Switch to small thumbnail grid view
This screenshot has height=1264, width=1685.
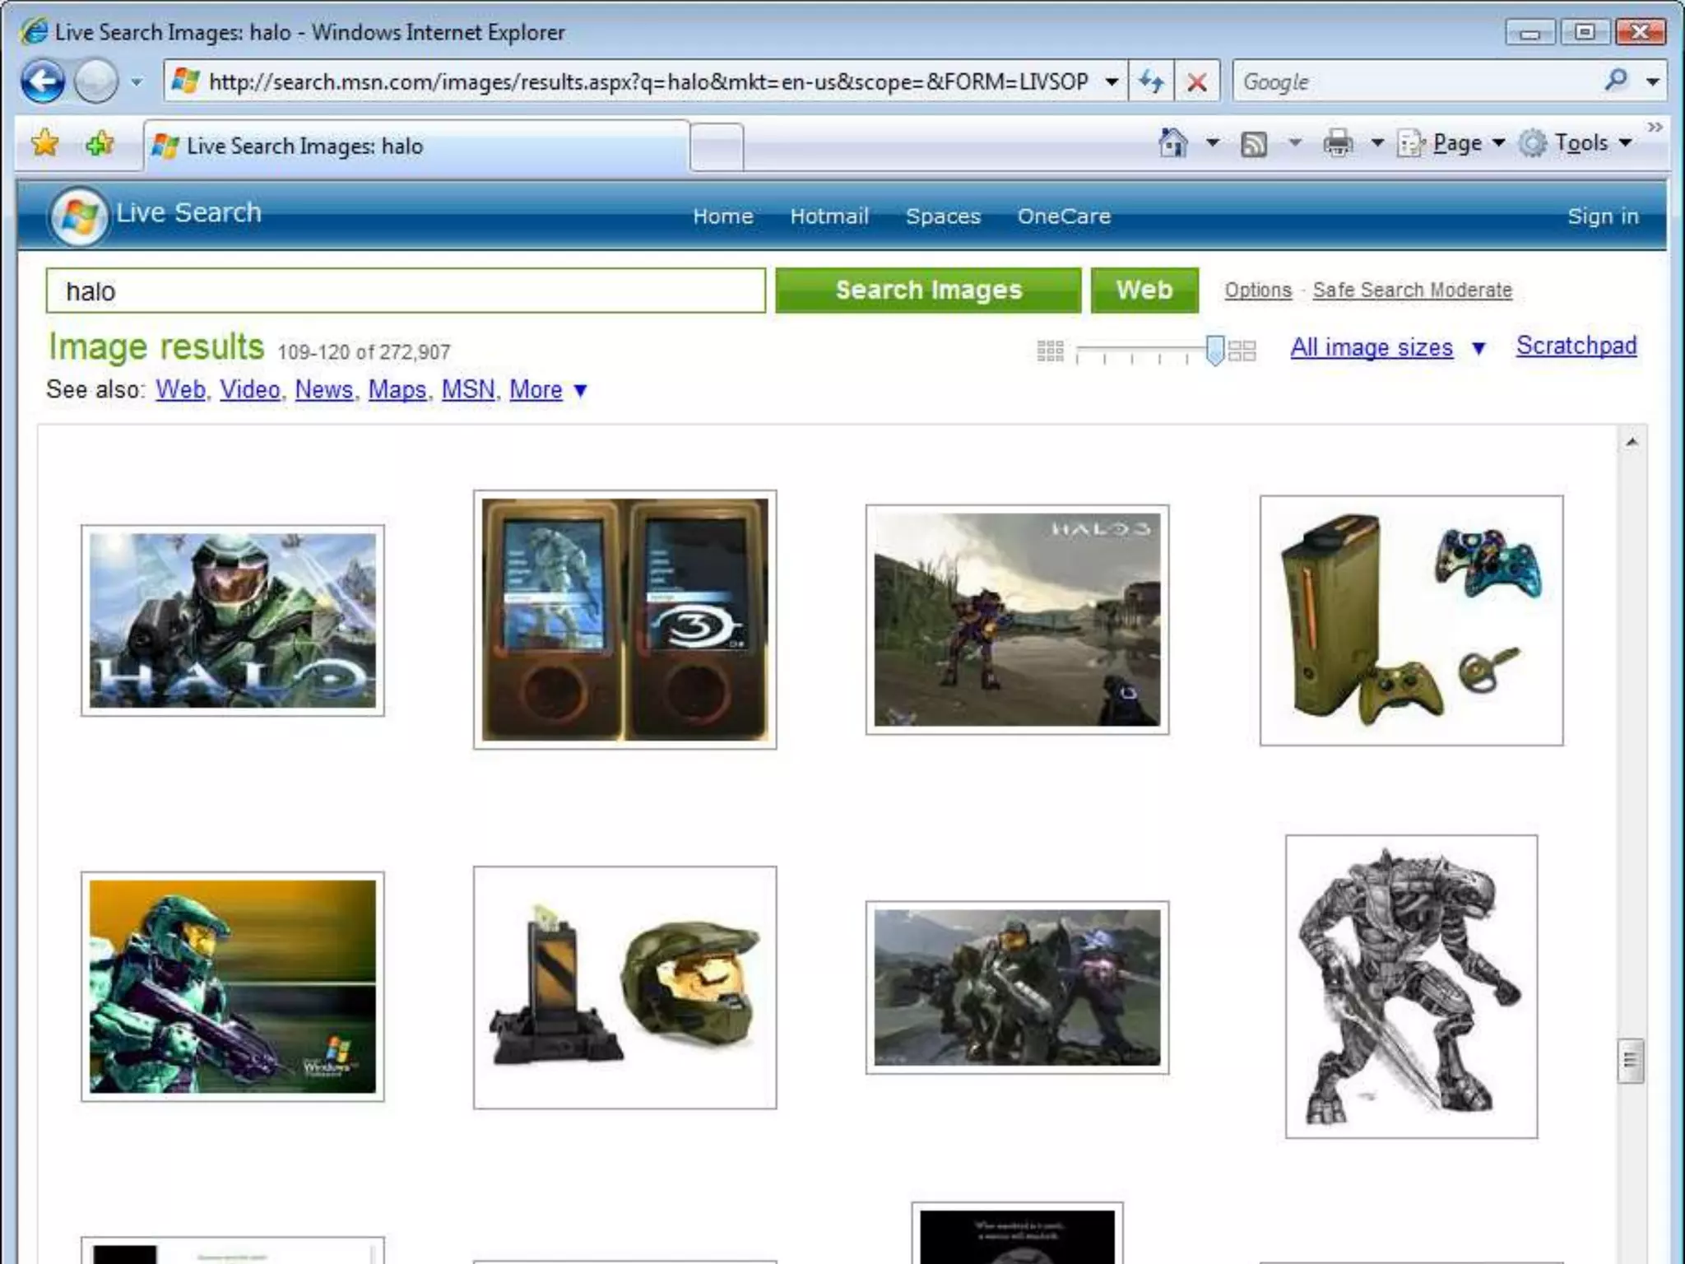1050,351
